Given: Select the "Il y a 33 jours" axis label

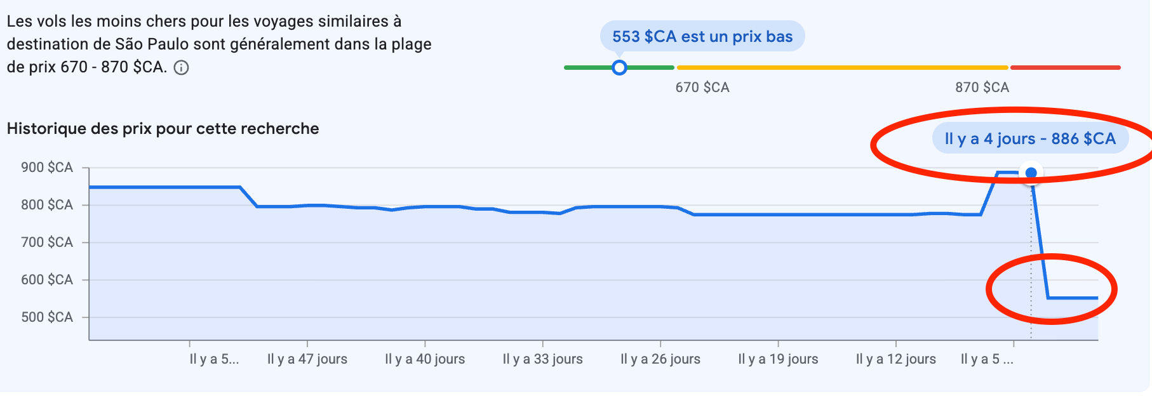Looking at the screenshot, I should tap(542, 359).
